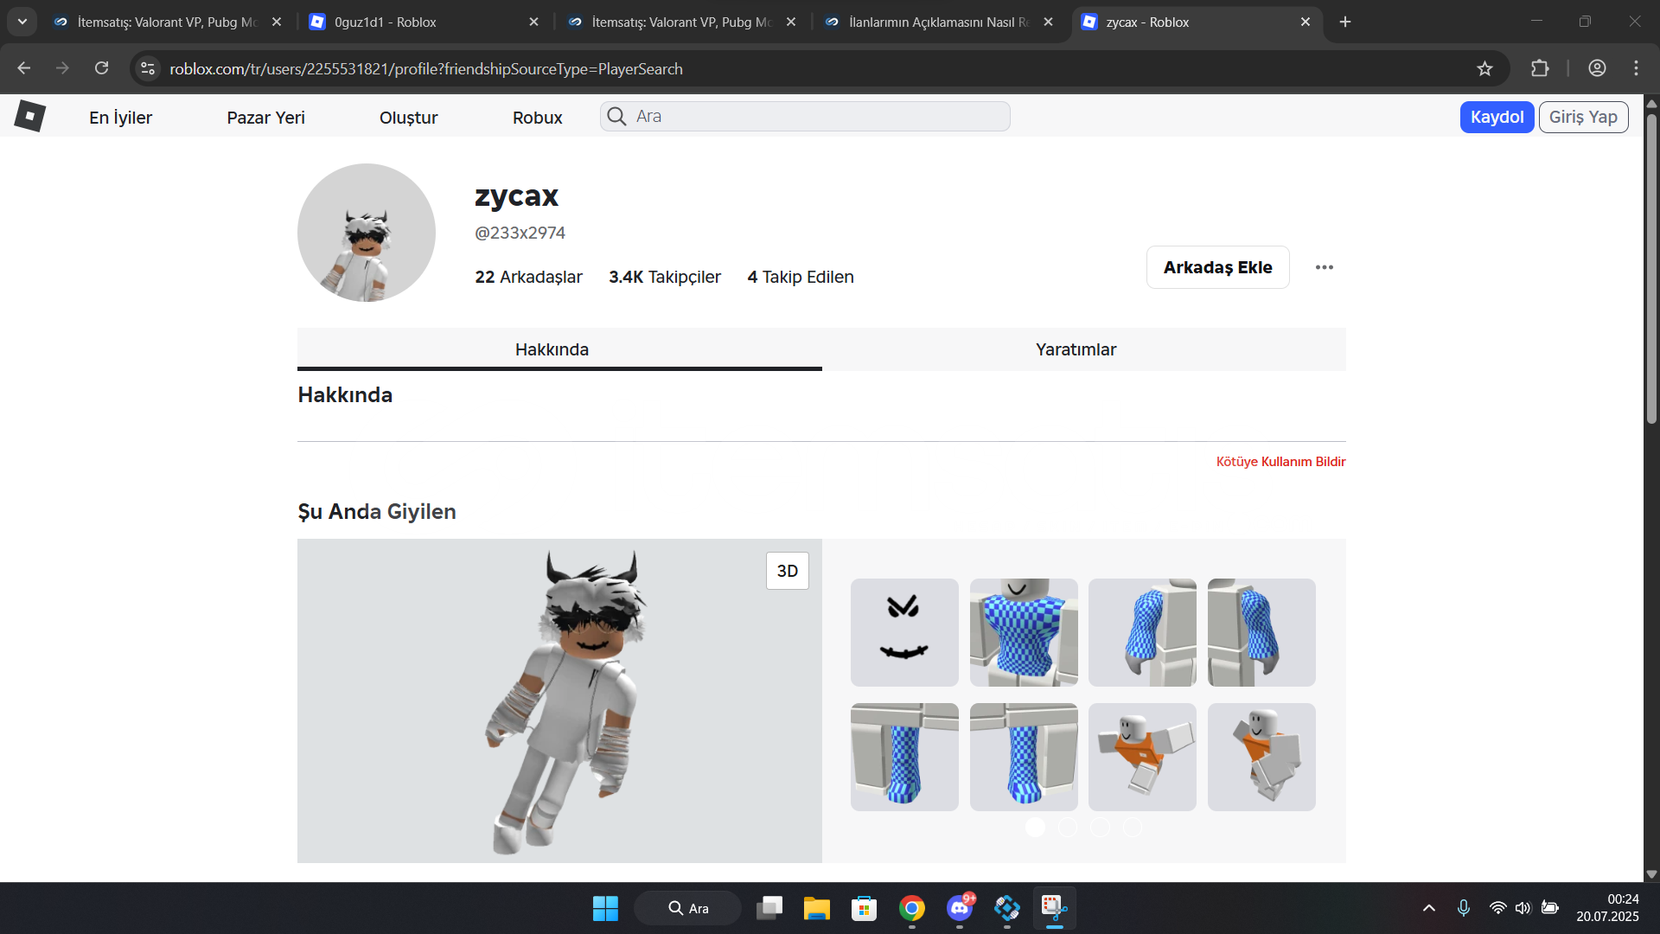Click the battery tray icon
The width and height of the screenshot is (1660, 934).
tap(1550, 908)
